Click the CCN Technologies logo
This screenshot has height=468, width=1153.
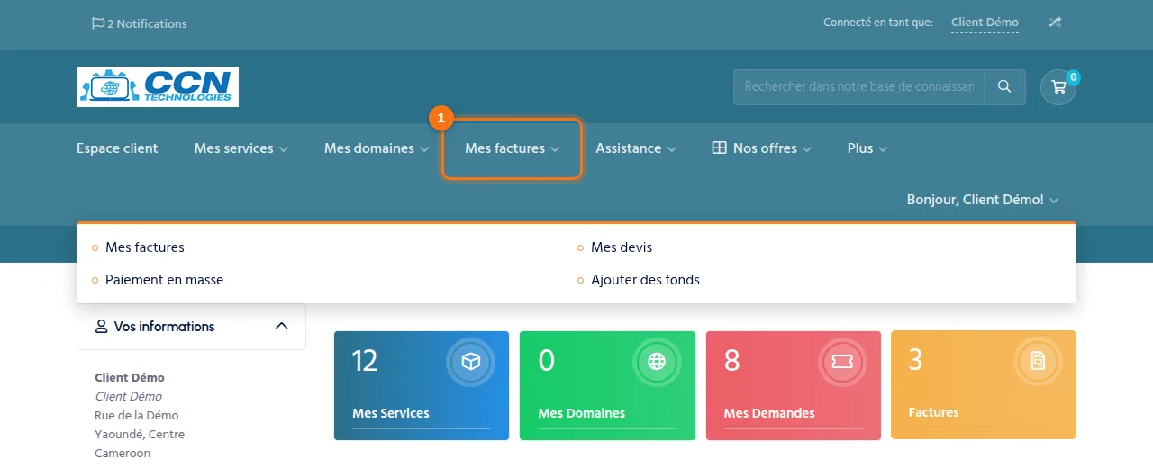click(158, 87)
